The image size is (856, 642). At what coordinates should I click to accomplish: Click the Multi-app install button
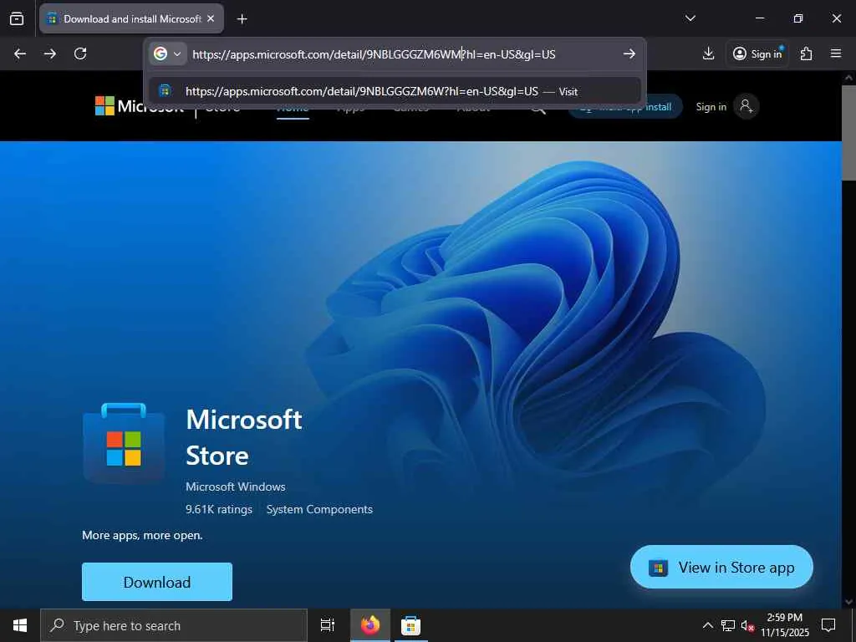625,107
